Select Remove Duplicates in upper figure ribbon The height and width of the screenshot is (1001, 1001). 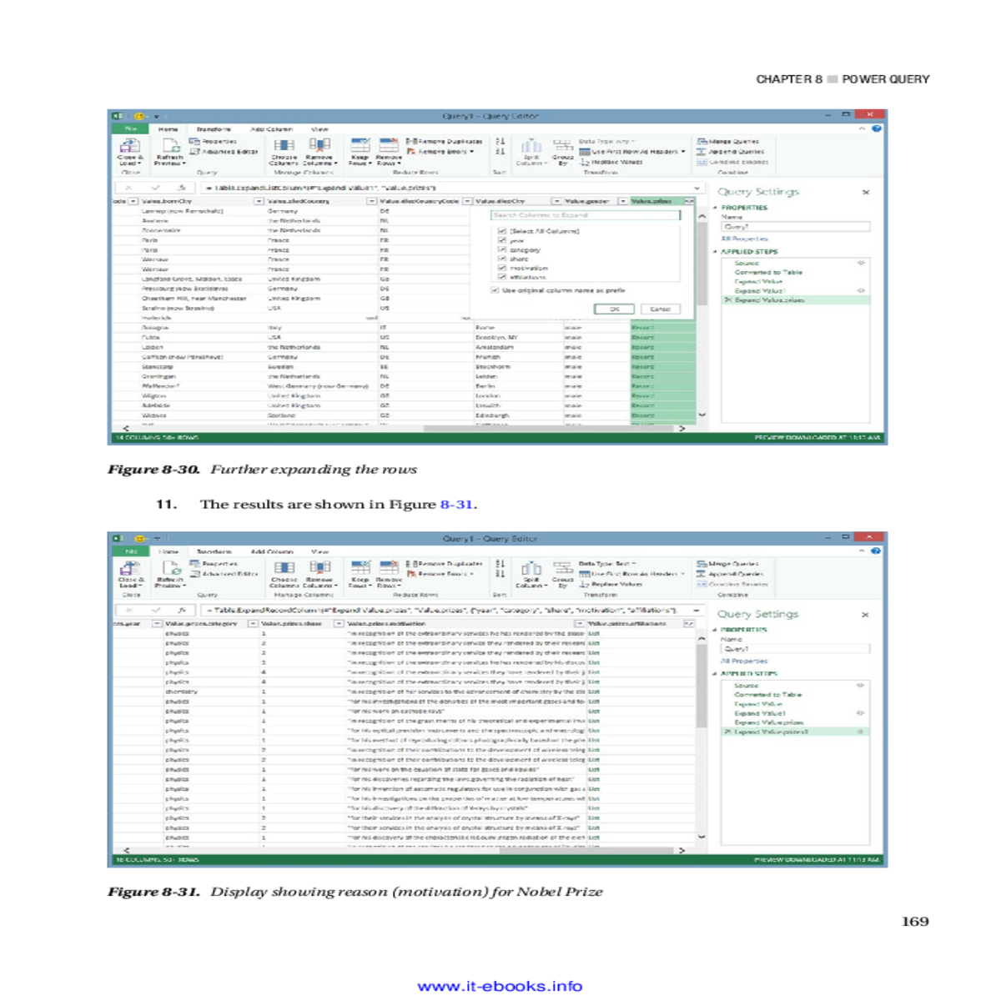(x=445, y=142)
